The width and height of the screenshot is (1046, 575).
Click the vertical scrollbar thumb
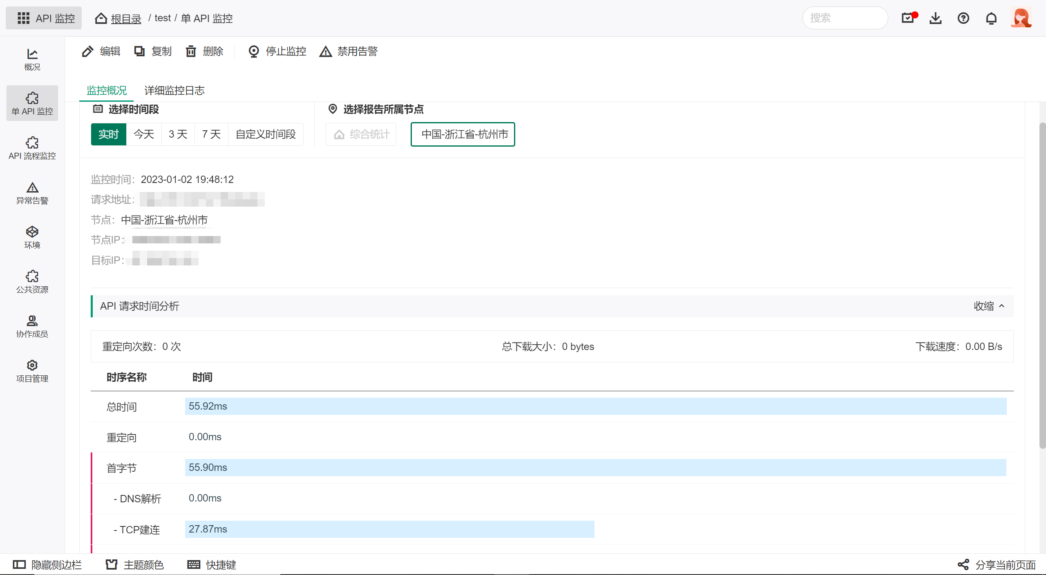click(x=1042, y=286)
